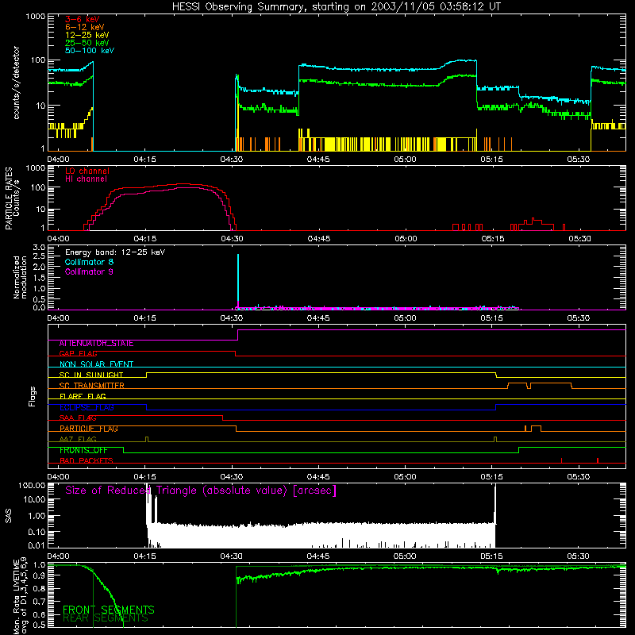Click the HESSI Observing Summary title text
Screen dimensions: 635x635
[x=336, y=7]
